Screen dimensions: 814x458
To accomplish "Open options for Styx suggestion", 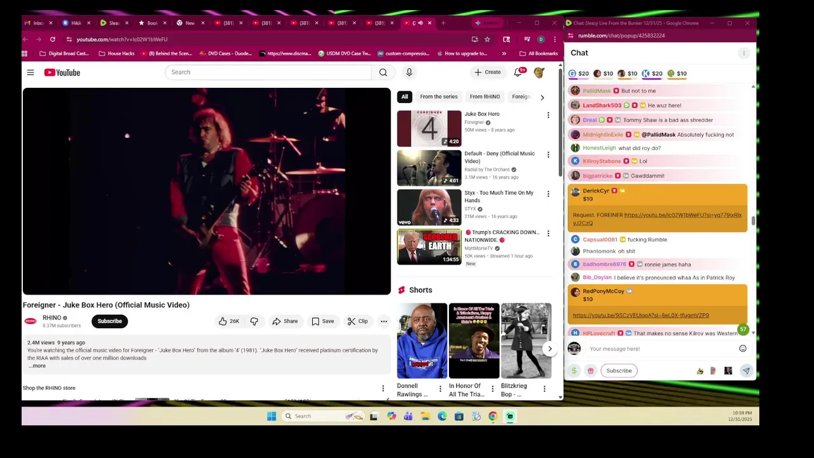I will [548, 194].
